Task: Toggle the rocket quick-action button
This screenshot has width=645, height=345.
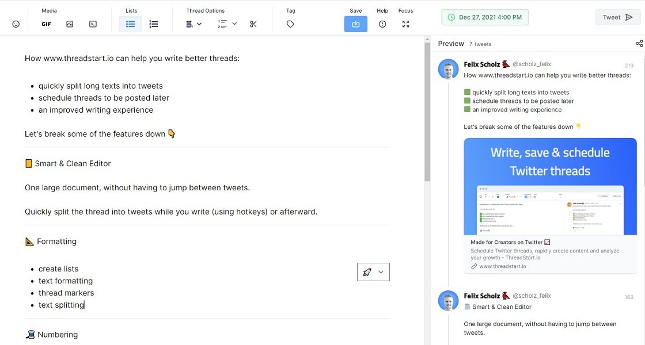Action: pos(368,271)
